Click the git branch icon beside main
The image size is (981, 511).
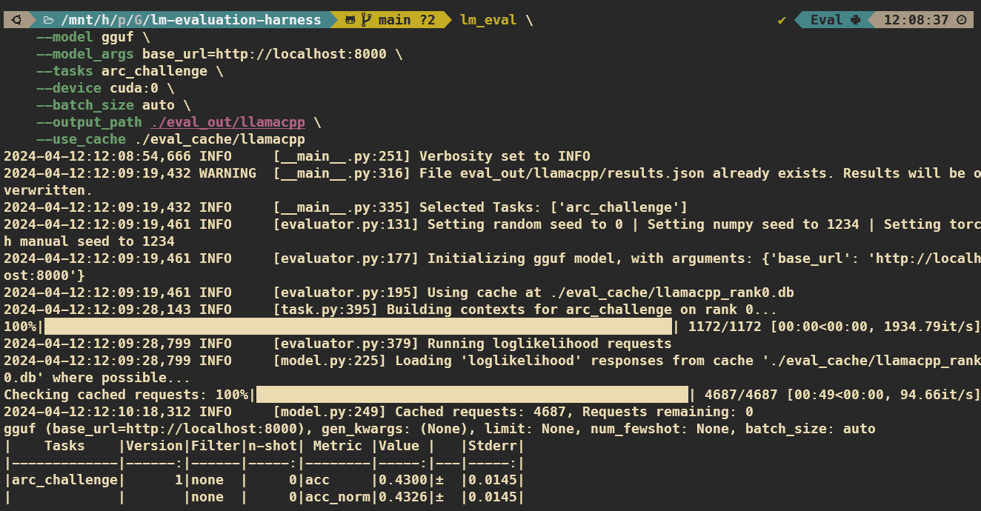click(366, 20)
